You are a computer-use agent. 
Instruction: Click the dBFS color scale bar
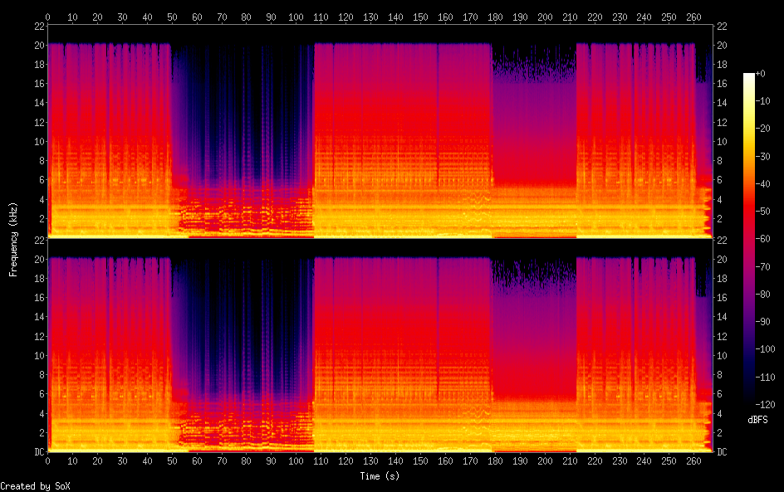[x=748, y=238]
